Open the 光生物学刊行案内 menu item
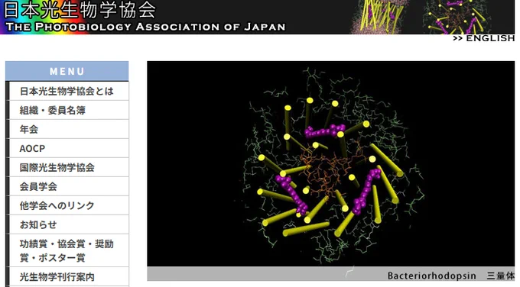This screenshot has height=287, width=520. [x=69, y=277]
